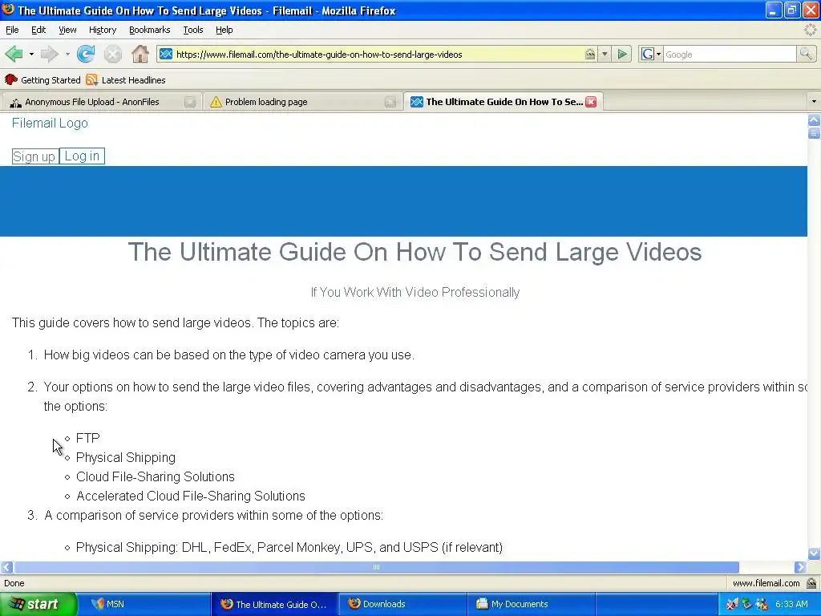821x616 pixels.
Task: Click the taskbar clock showing 6:33 AM
Action: coord(791,604)
